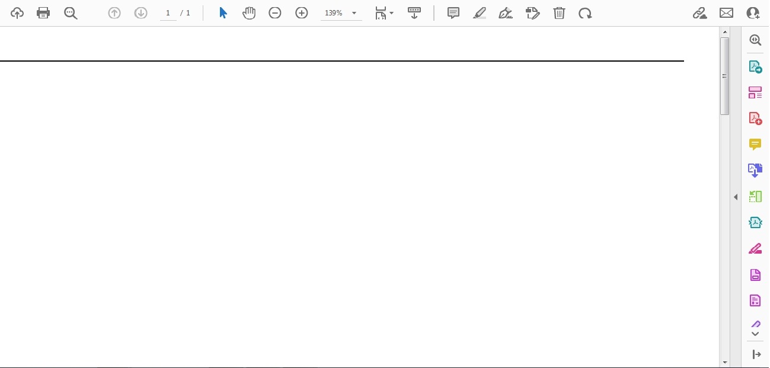Send file by email envelope icon

tap(726, 13)
